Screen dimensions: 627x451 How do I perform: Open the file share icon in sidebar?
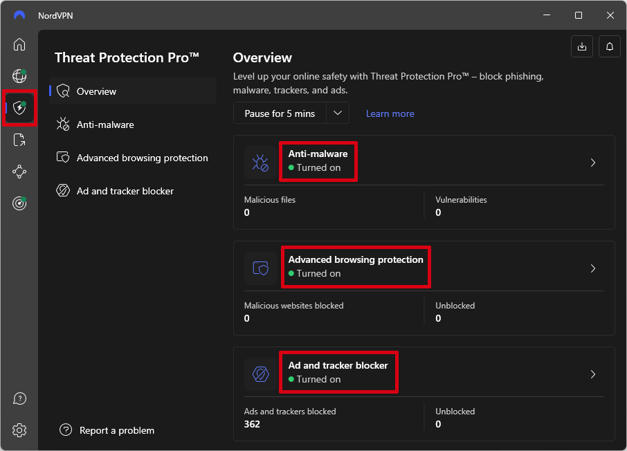point(19,140)
